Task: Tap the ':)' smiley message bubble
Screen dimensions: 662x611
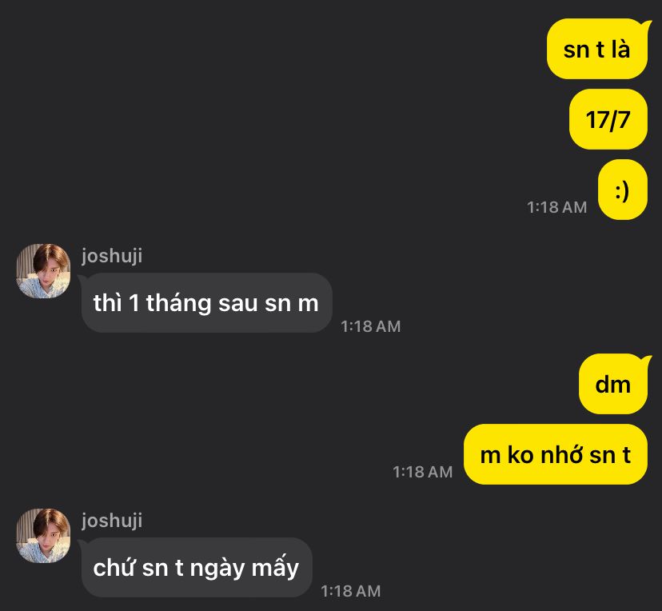Action: point(623,190)
